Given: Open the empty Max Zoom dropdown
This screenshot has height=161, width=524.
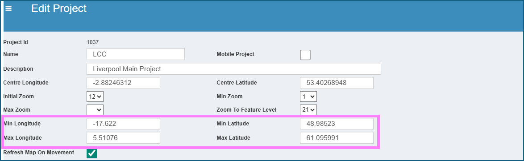Looking at the screenshot, I should pyautogui.click(x=95, y=110).
